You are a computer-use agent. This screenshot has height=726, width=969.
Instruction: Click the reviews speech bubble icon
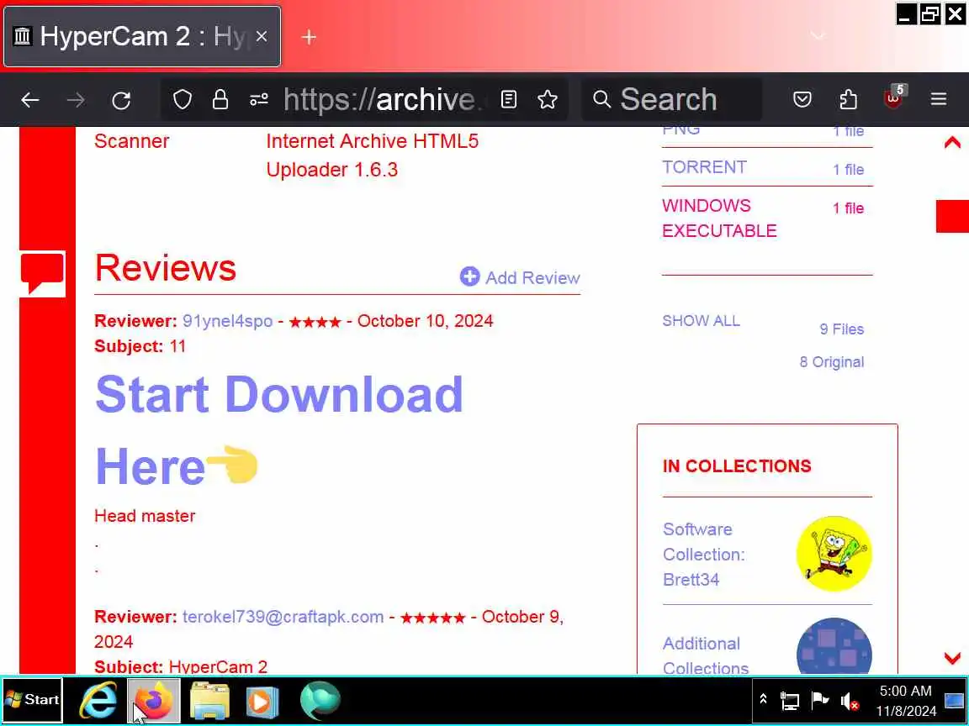click(x=42, y=273)
